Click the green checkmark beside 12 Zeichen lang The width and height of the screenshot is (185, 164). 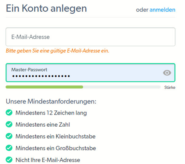click(x=9, y=113)
